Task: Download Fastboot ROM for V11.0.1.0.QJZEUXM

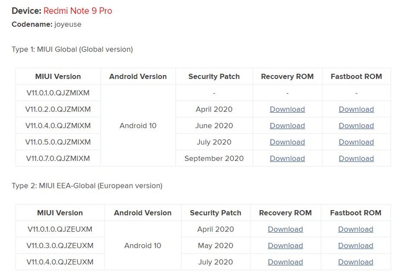Action: pyautogui.click(x=356, y=229)
